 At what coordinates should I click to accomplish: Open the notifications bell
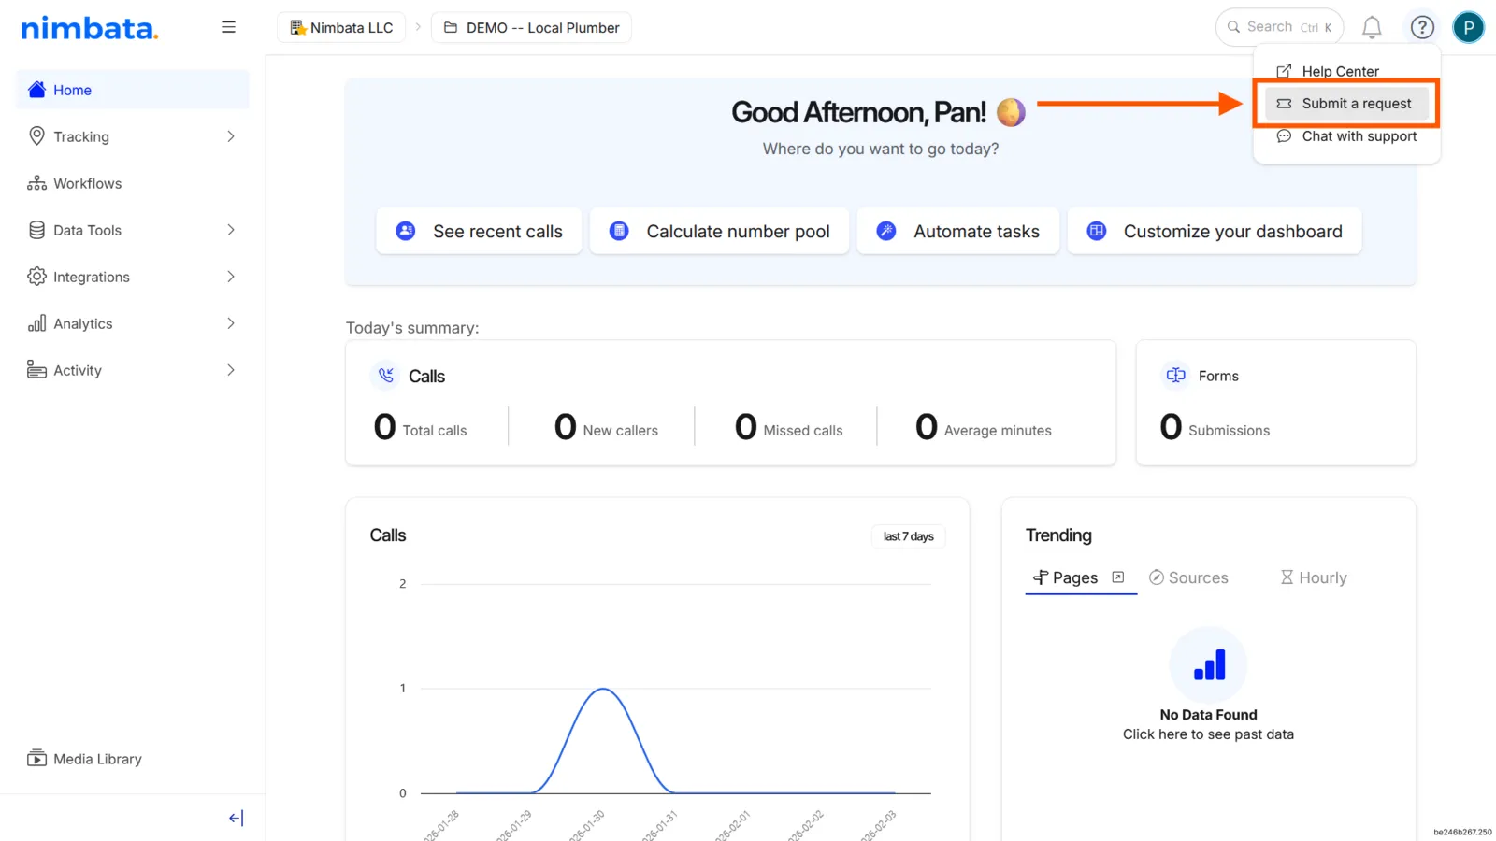[1372, 27]
